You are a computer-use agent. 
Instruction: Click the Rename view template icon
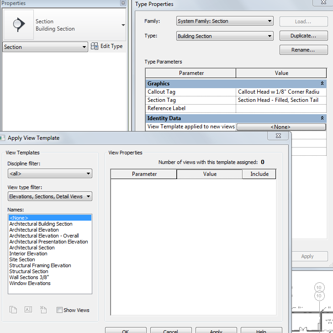tap(28, 309)
